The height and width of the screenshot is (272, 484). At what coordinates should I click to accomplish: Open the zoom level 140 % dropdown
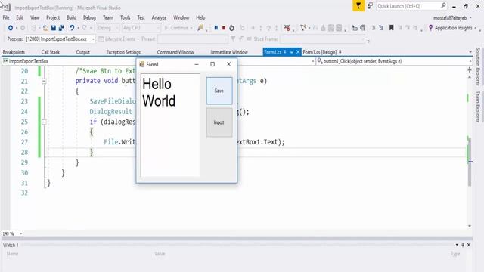coord(12,233)
